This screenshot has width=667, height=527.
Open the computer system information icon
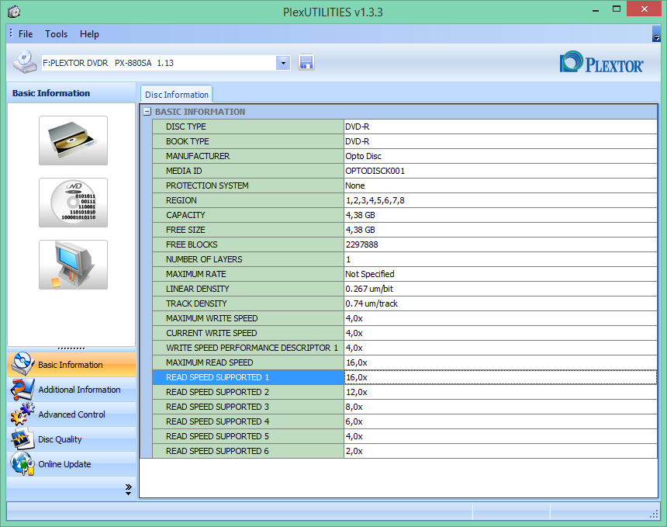73,265
